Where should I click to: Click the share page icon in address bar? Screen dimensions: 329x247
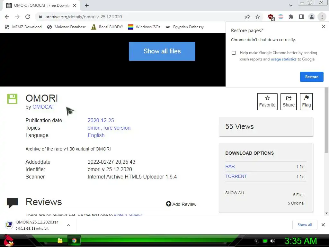click(x=247, y=17)
